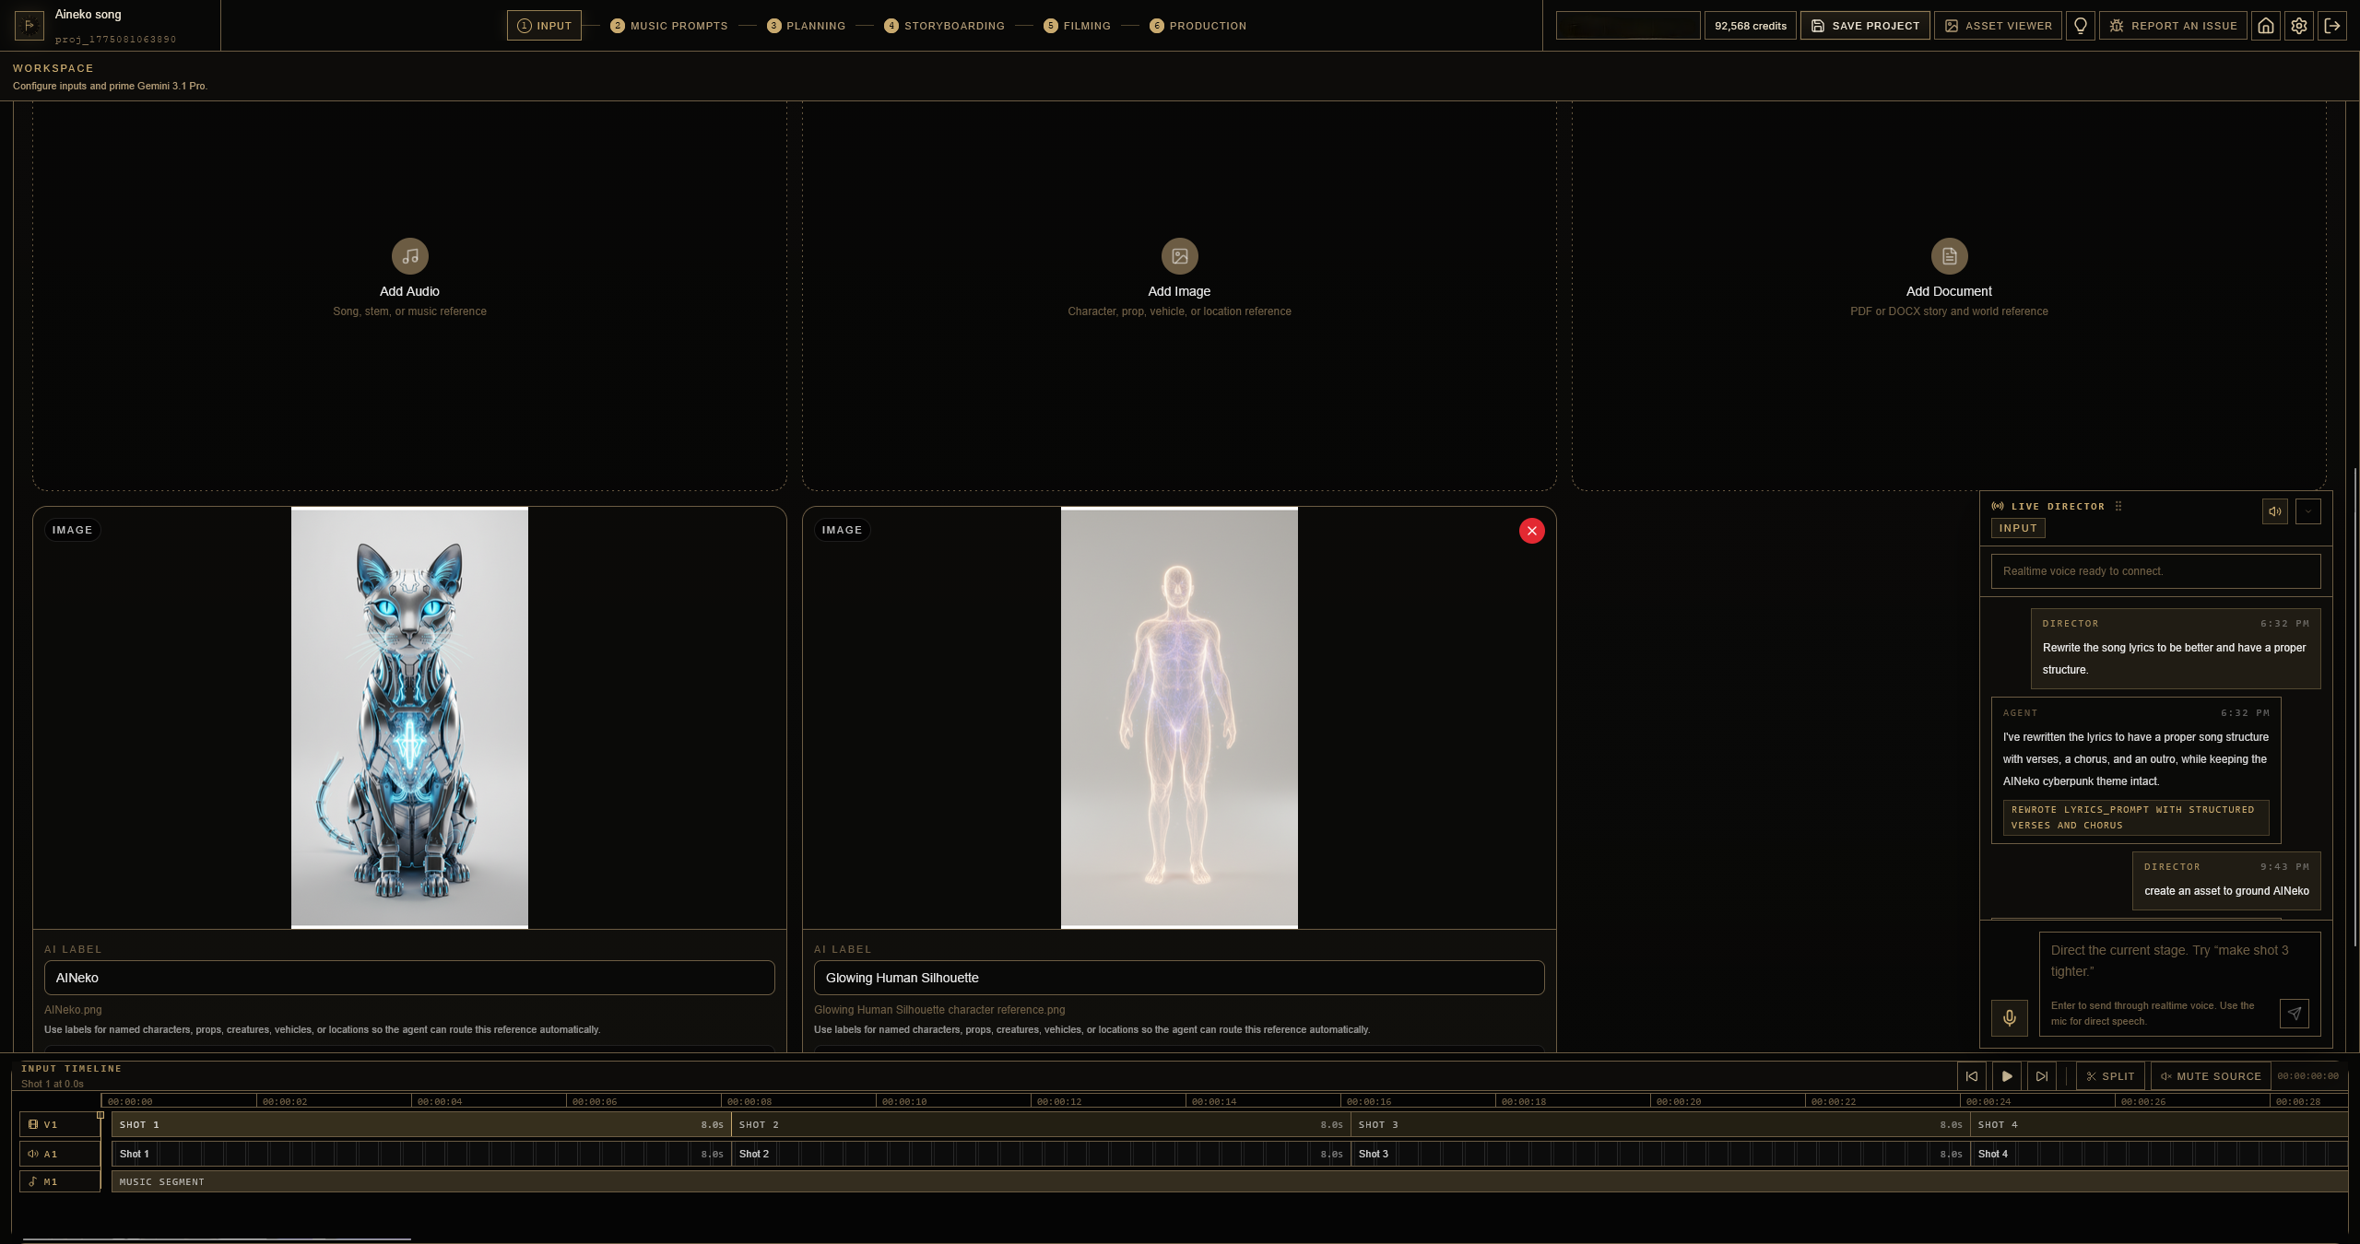Click the timeline timecode 00:00:00:00

tap(2307, 1076)
